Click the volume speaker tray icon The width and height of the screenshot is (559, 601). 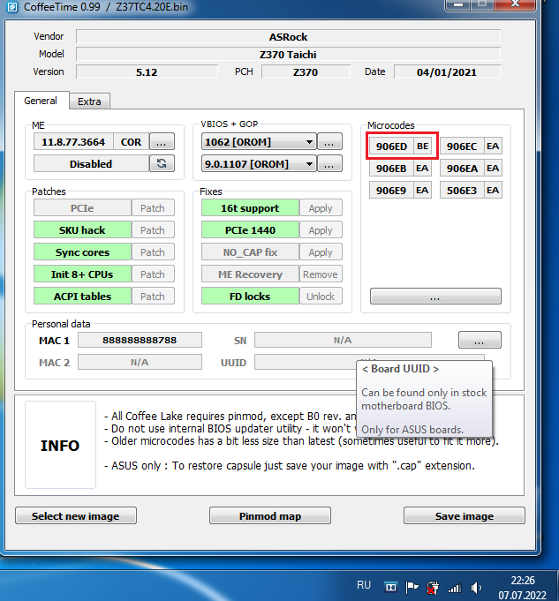pyautogui.click(x=476, y=587)
